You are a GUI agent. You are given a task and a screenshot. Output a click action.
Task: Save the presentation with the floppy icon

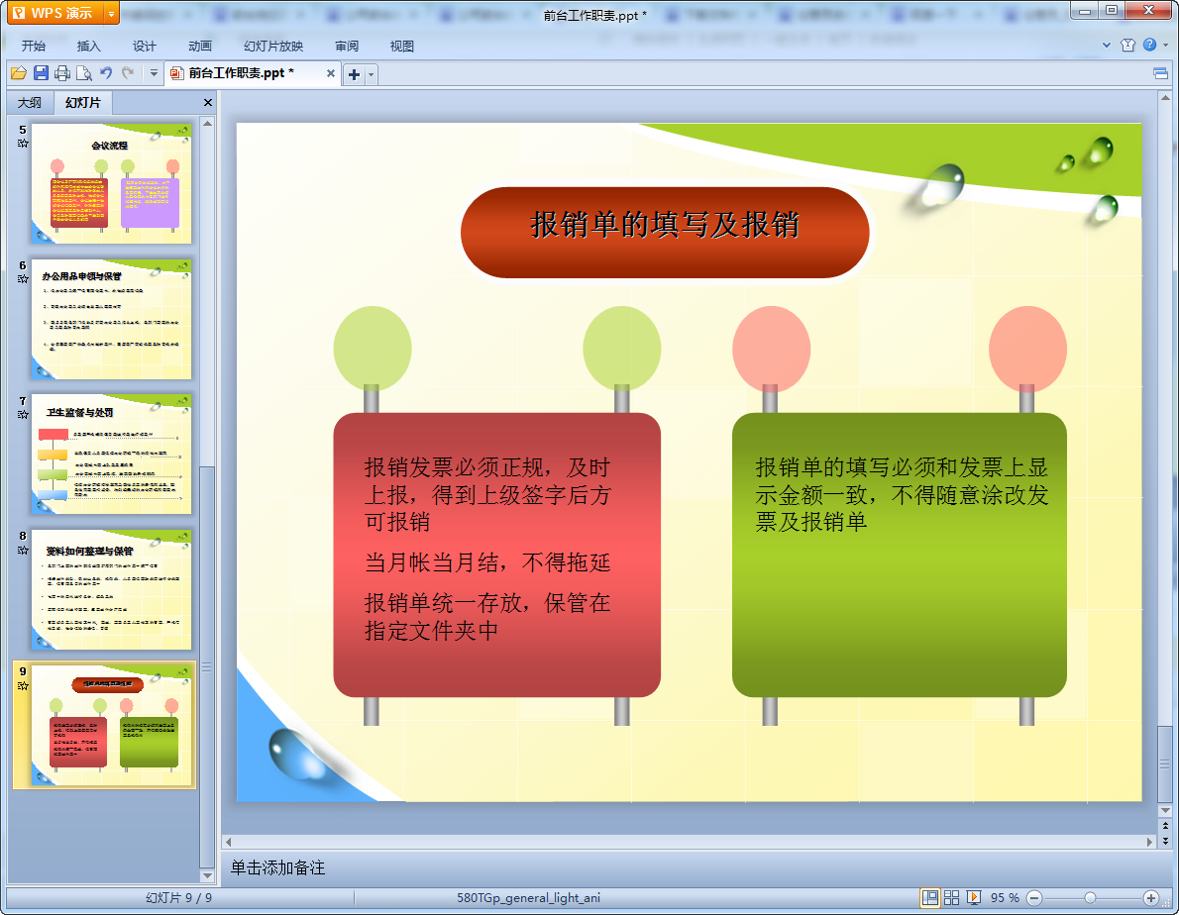pyautogui.click(x=42, y=73)
